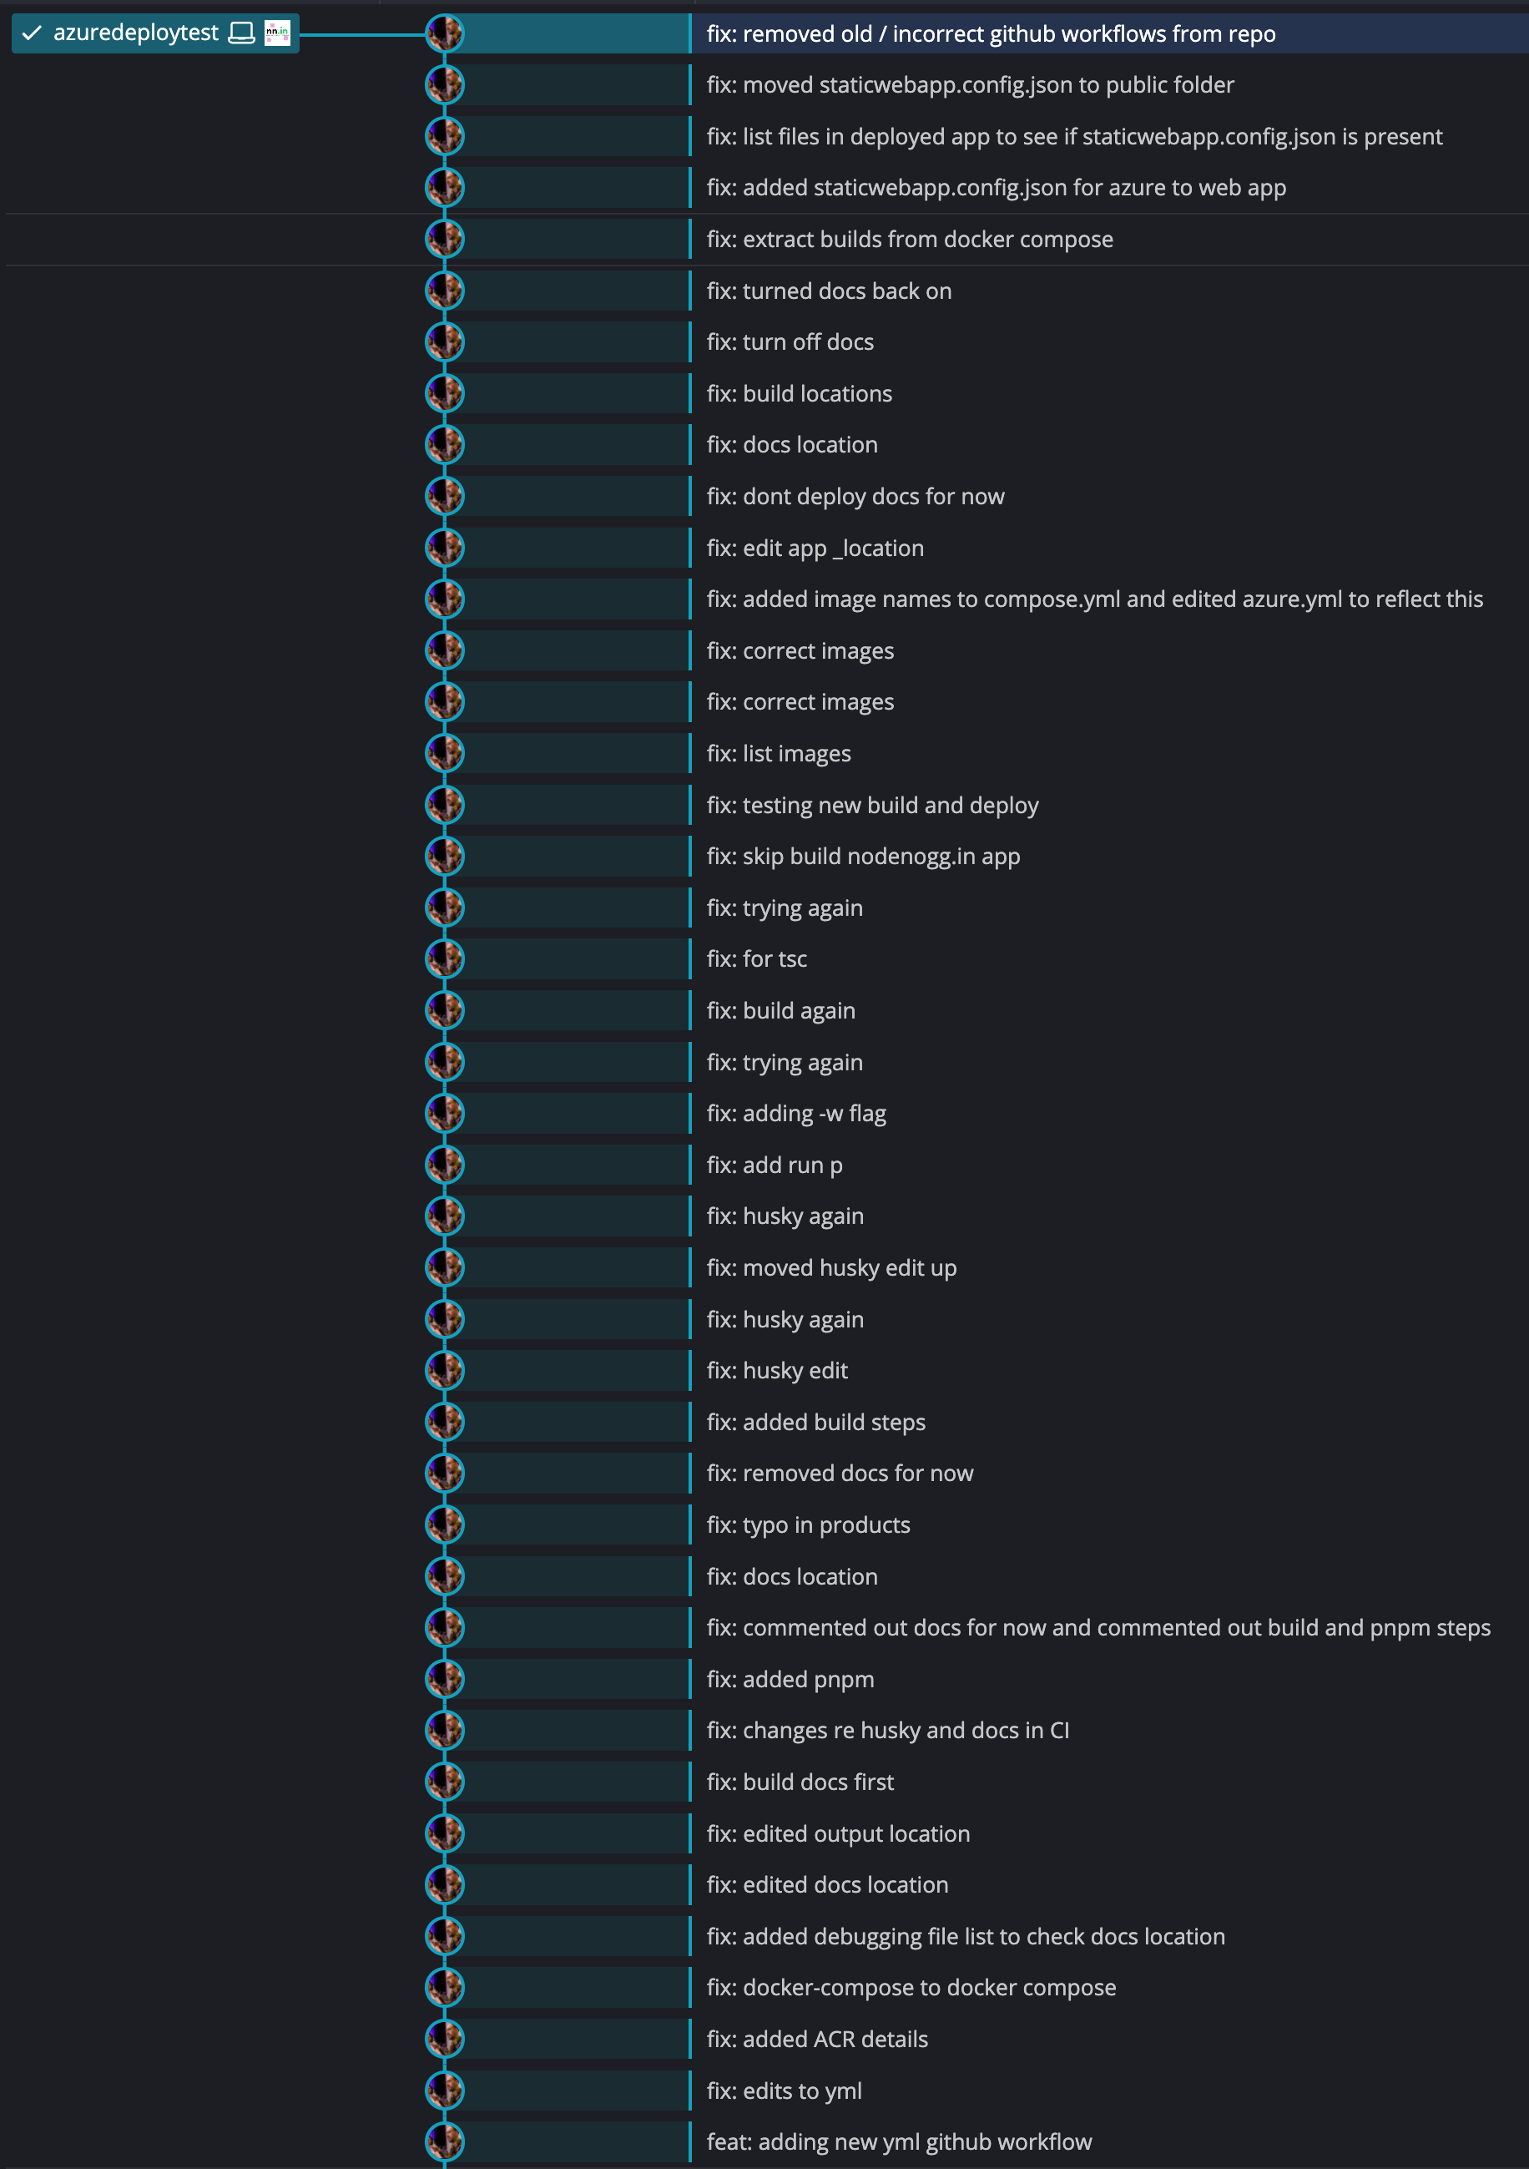
Task: Select commit 'feat: adding new yml github workflow'
Action: point(898,2141)
